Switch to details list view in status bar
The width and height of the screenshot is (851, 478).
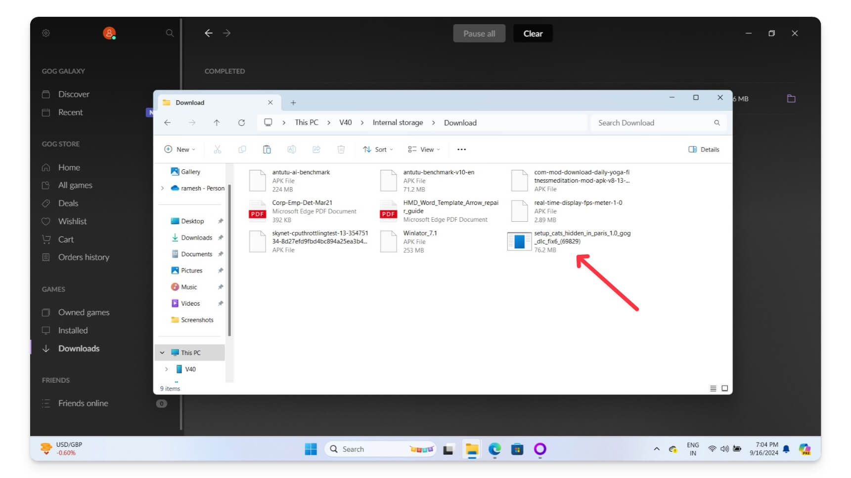click(713, 389)
